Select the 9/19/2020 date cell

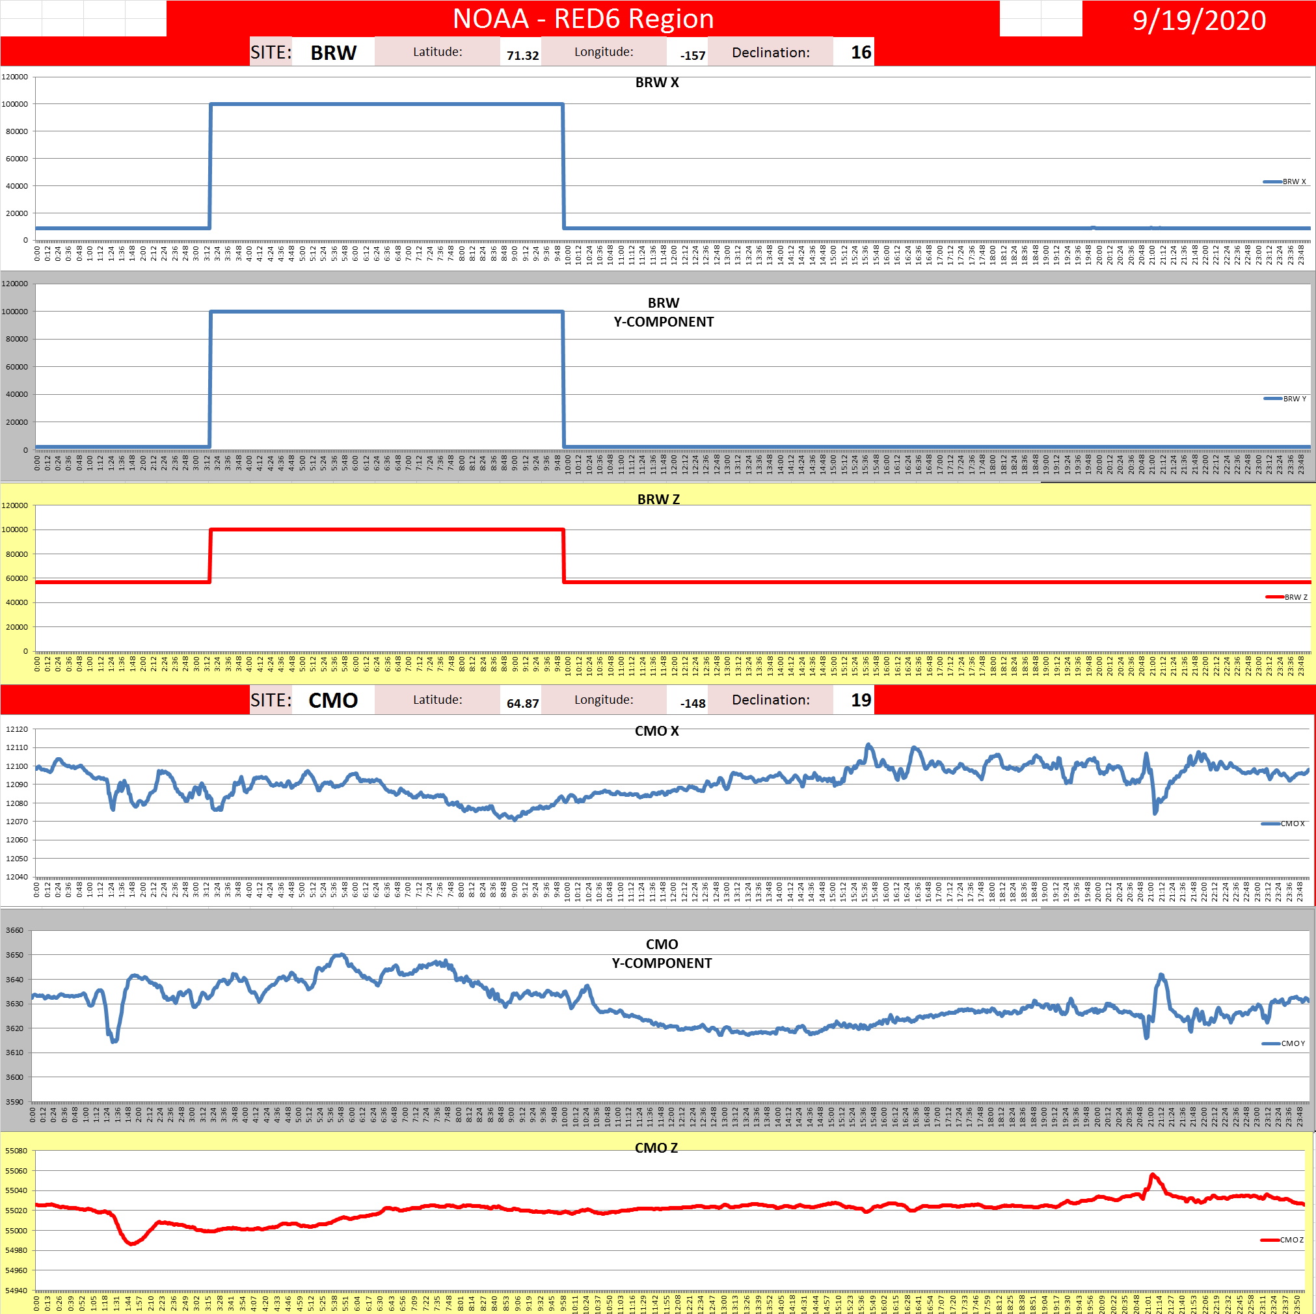point(1198,20)
